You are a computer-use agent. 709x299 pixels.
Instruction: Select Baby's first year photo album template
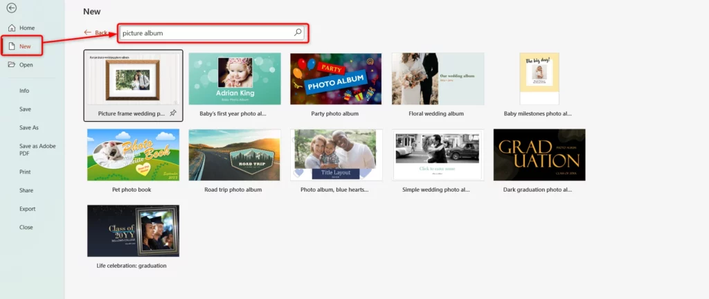tap(235, 79)
